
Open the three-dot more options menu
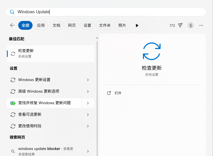[x=201, y=25]
